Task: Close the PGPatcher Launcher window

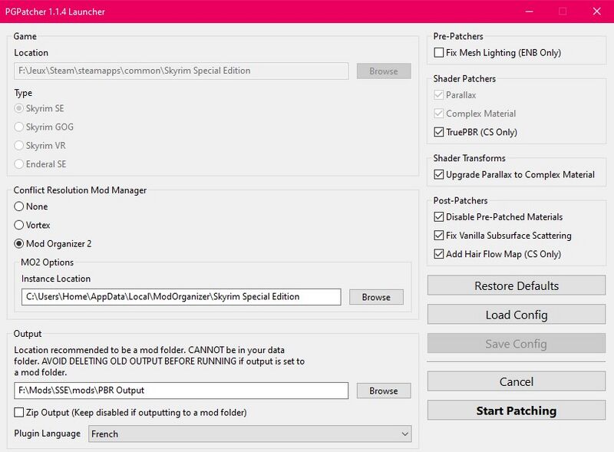Action: pyautogui.click(x=597, y=12)
